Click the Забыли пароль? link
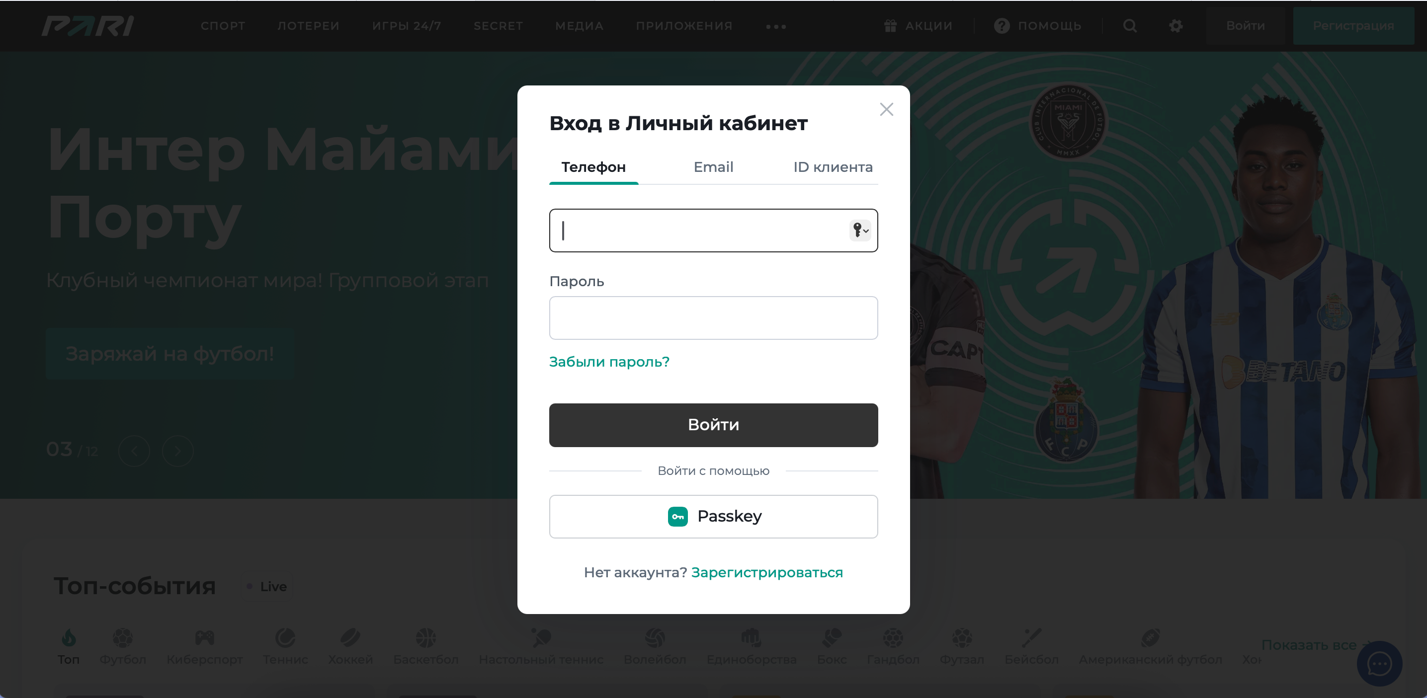This screenshot has height=698, width=1427. tap(609, 362)
